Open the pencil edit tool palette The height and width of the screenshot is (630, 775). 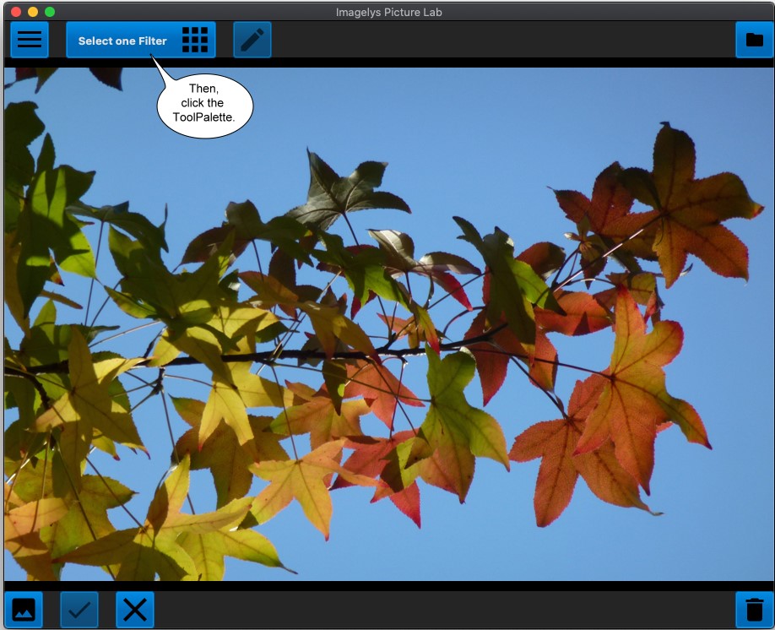[252, 40]
